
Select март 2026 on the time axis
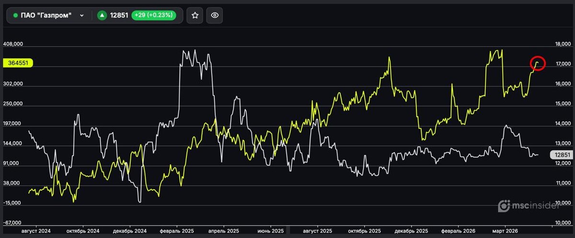coord(505,230)
